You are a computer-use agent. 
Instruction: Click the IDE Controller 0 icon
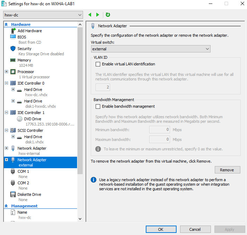pos(13,83)
